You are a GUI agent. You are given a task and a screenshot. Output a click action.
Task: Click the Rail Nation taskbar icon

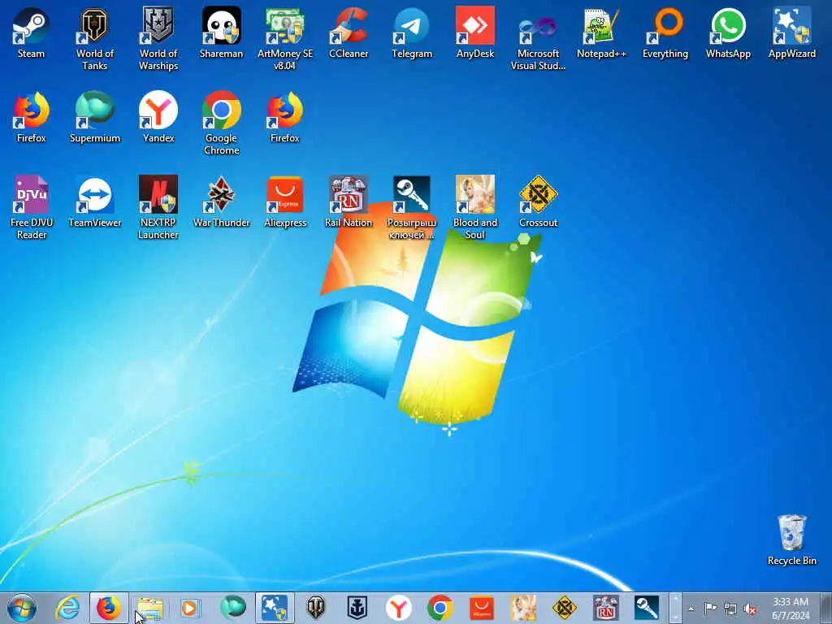click(x=605, y=608)
